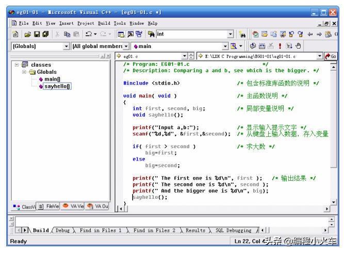Click the New Text File toolbar icon
The height and width of the screenshot is (253, 344).
pyautogui.click(x=15, y=34)
